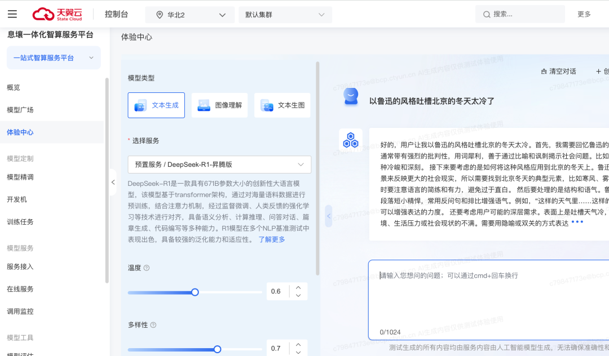Viewport: 609px width, 356px height.
Task: Click the DeepSeek assistant hexagon avatar
Action: (x=351, y=140)
